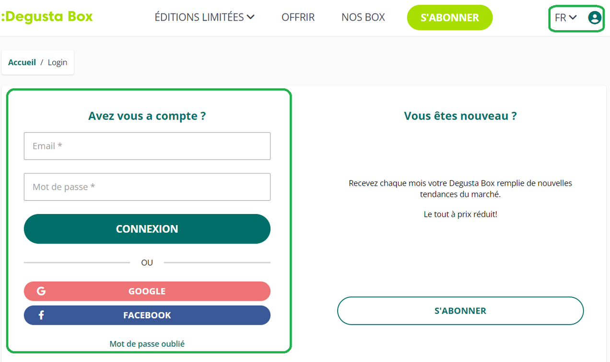Click the green S'abonner header button
The width and height of the screenshot is (610, 362).
(450, 18)
